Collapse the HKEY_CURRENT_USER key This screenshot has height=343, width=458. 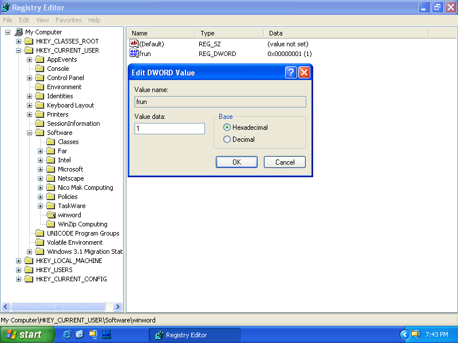[19, 50]
